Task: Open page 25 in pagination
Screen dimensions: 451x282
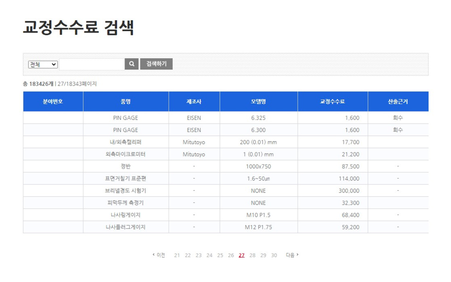Action: [220, 255]
